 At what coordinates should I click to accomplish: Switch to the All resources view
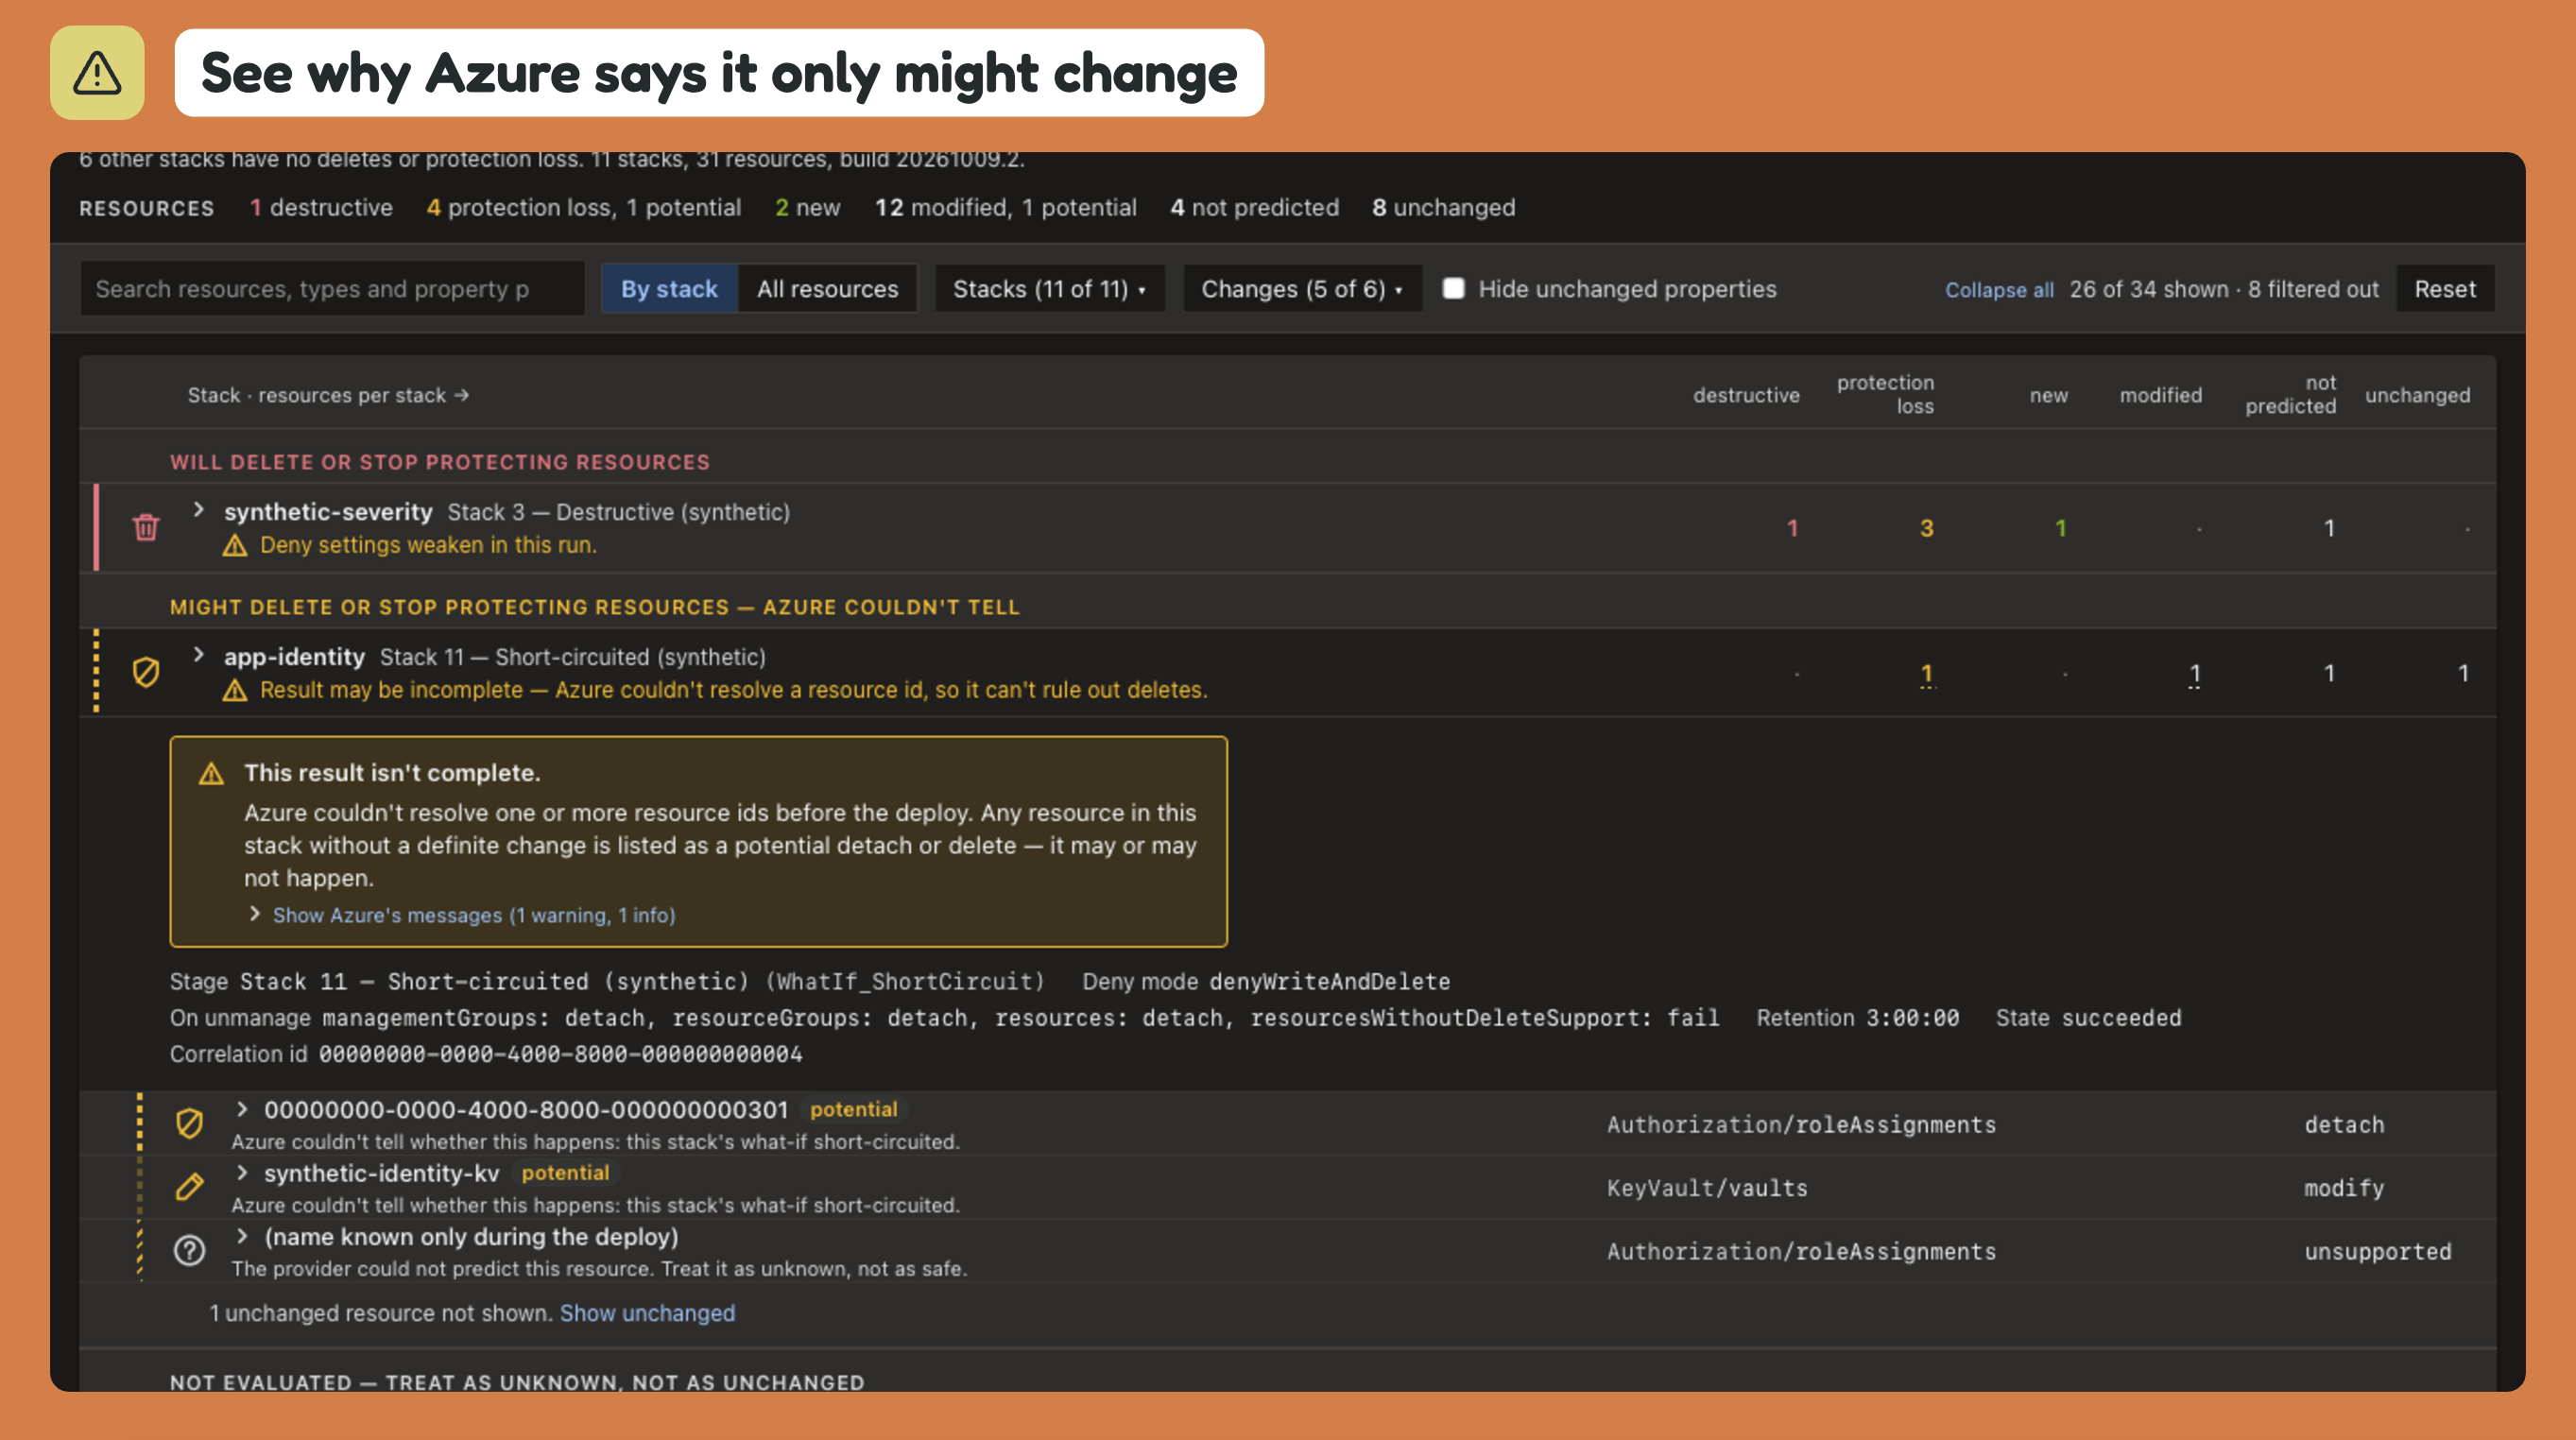point(827,289)
